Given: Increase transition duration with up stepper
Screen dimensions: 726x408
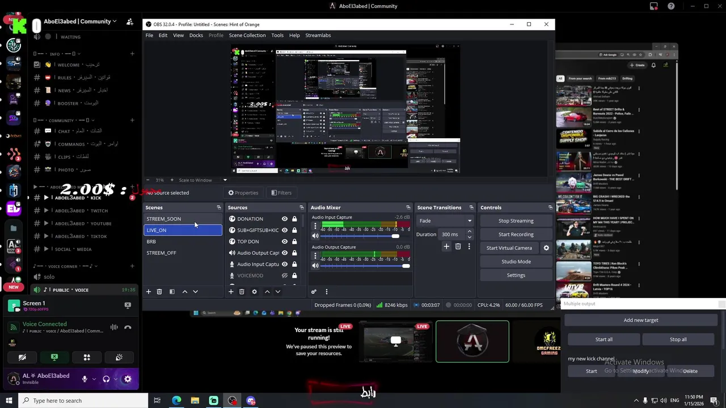Looking at the screenshot, I should point(469,232).
